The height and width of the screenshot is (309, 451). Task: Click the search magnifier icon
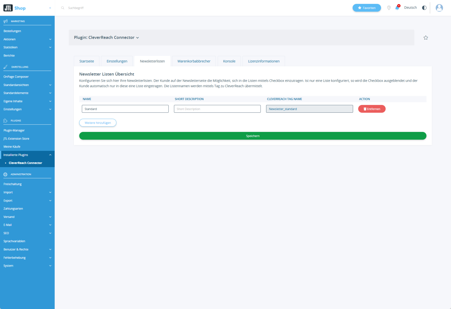pyautogui.click(x=63, y=8)
